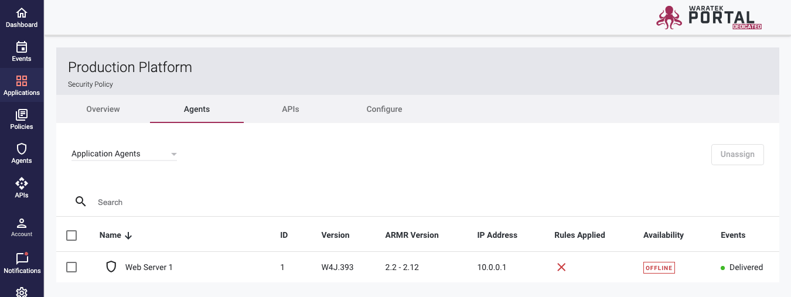The image size is (791, 297).
Task: Click the search magnifier icon
Action: 81,202
